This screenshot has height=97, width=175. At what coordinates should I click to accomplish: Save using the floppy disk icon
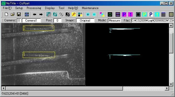(x=19, y=14)
